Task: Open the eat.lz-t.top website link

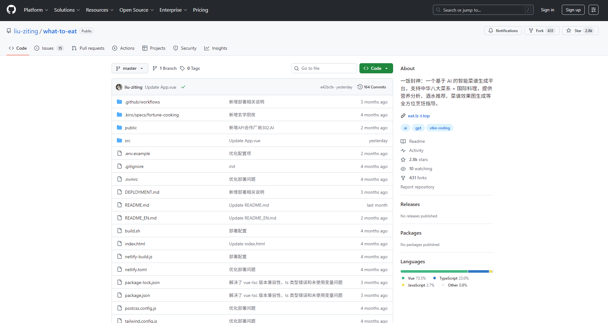Action: tap(419, 116)
